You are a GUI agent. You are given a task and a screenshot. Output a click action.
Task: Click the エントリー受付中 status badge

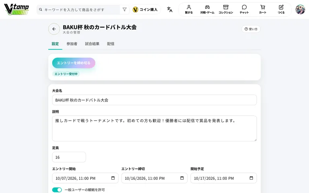coord(66,74)
